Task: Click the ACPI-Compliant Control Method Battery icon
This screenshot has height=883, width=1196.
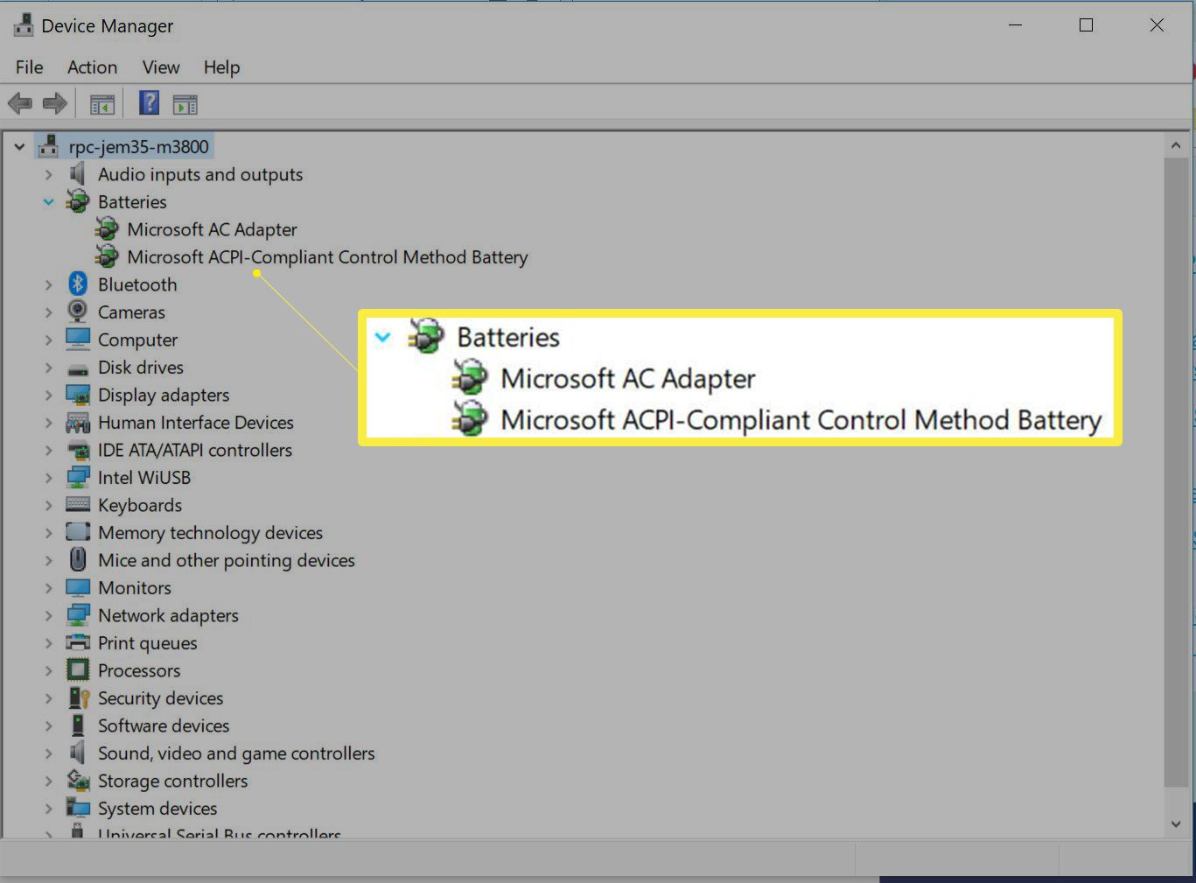Action: click(x=107, y=256)
